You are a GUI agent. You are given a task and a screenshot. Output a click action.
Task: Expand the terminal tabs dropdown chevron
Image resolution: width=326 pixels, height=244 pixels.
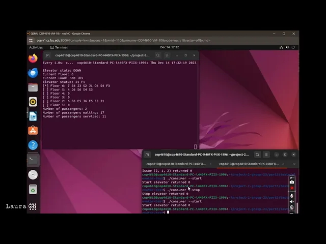tap(294, 164)
